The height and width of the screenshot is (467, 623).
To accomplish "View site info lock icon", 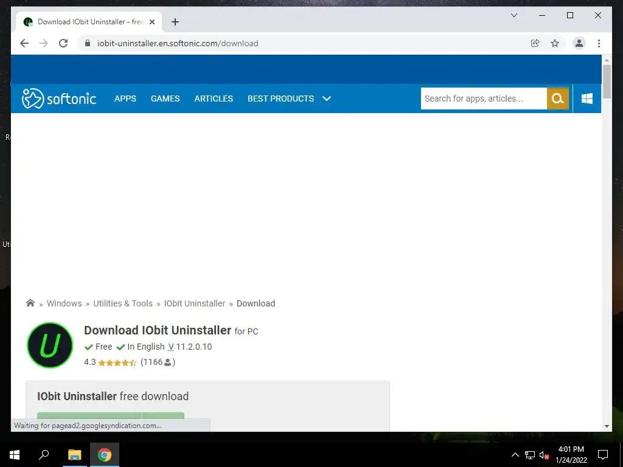I will (88, 43).
